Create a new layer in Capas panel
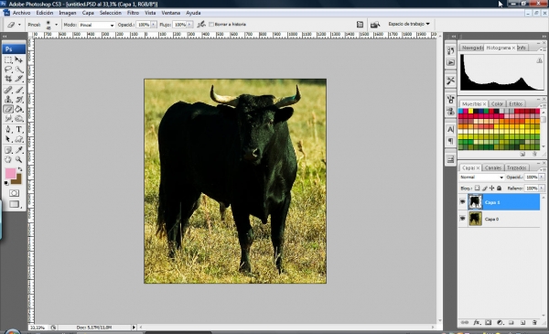The height and width of the screenshot is (334, 549). 522,322
